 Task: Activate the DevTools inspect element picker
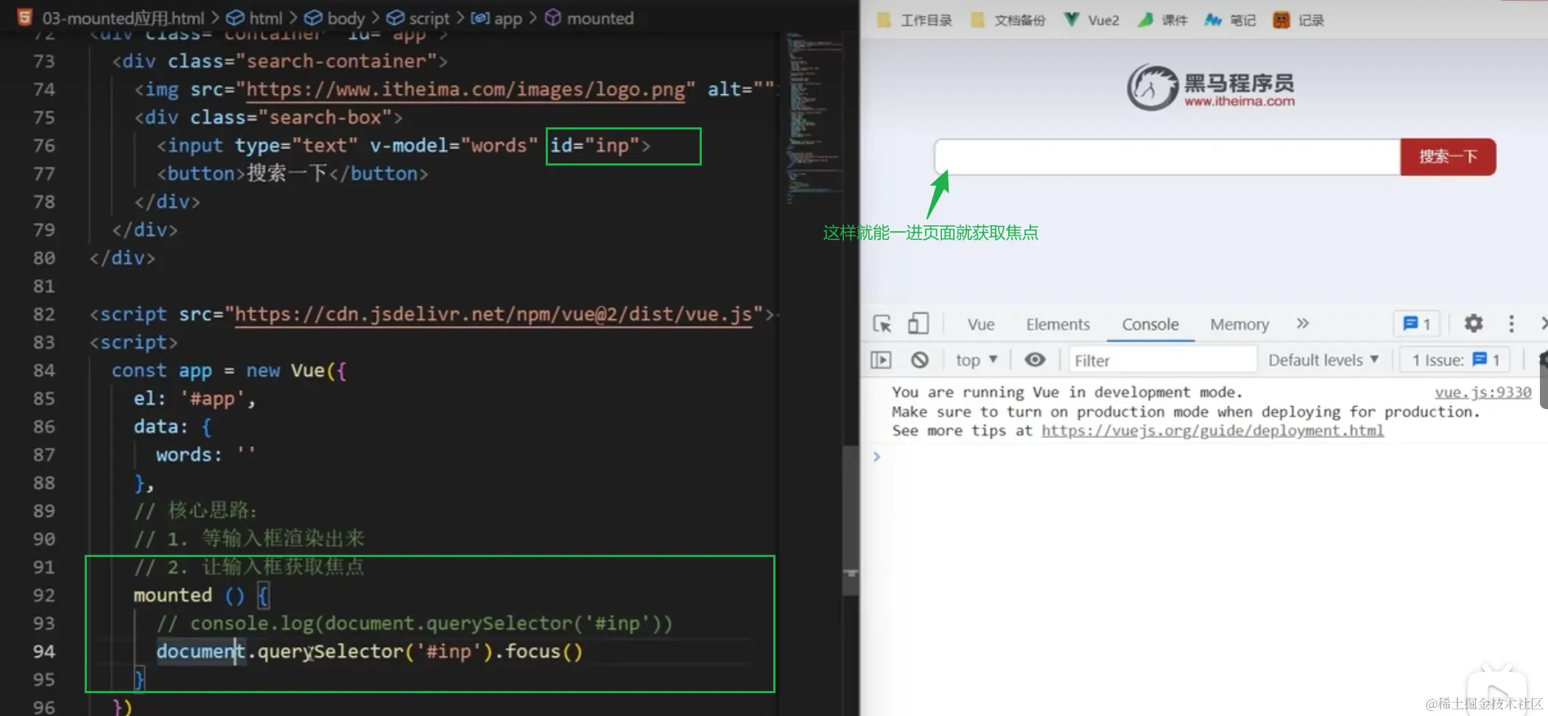click(x=882, y=324)
